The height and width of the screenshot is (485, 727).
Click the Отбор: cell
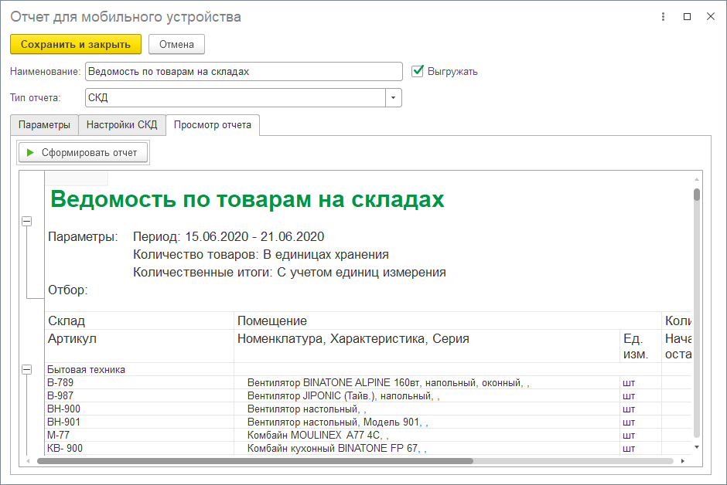(x=68, y=290)
